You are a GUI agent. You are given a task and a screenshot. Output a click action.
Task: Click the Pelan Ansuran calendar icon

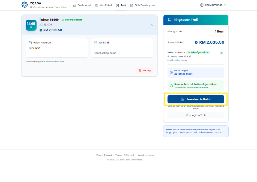click(30, 43)
